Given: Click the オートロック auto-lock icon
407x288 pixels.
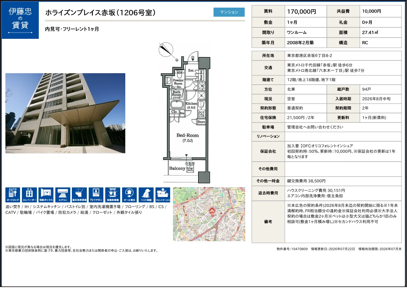Looking at the screenshot, I should tap(13, 195).
